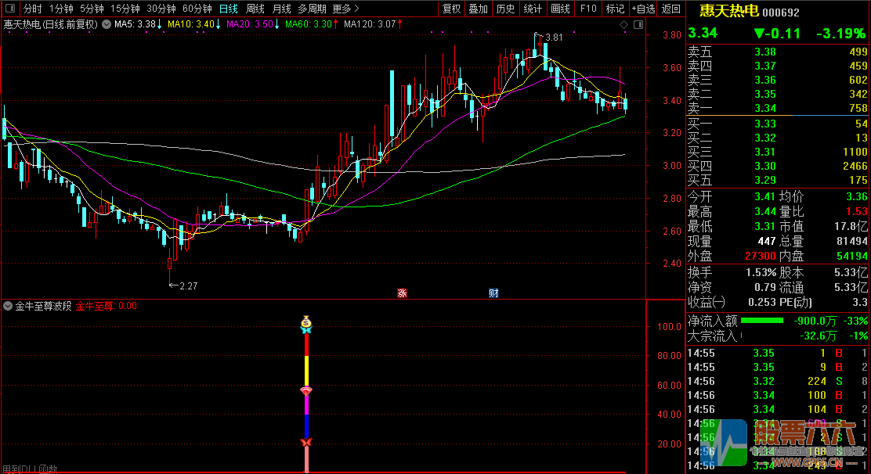Toggle the left sidebar panel icon
The height and width of the screenshot is (474, 871).
point(9,9)
